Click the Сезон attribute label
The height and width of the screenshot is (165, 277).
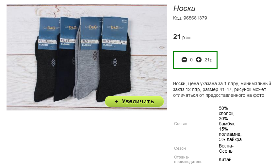[180, 148]
